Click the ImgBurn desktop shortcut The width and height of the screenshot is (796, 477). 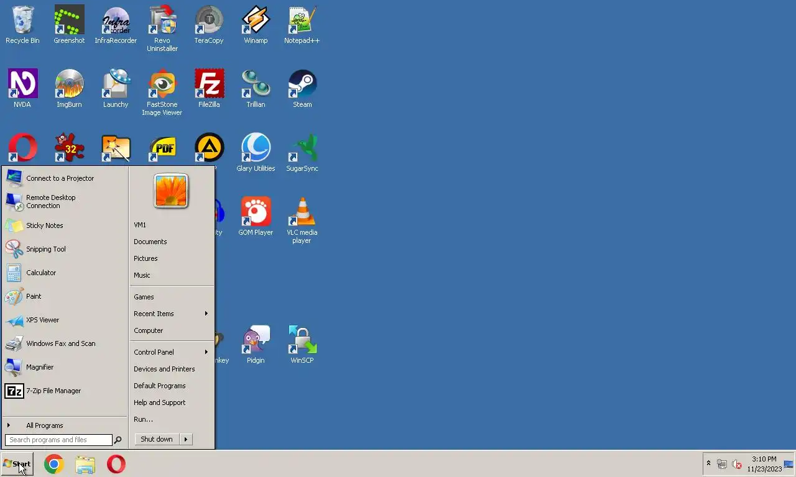tap(69, 89)
